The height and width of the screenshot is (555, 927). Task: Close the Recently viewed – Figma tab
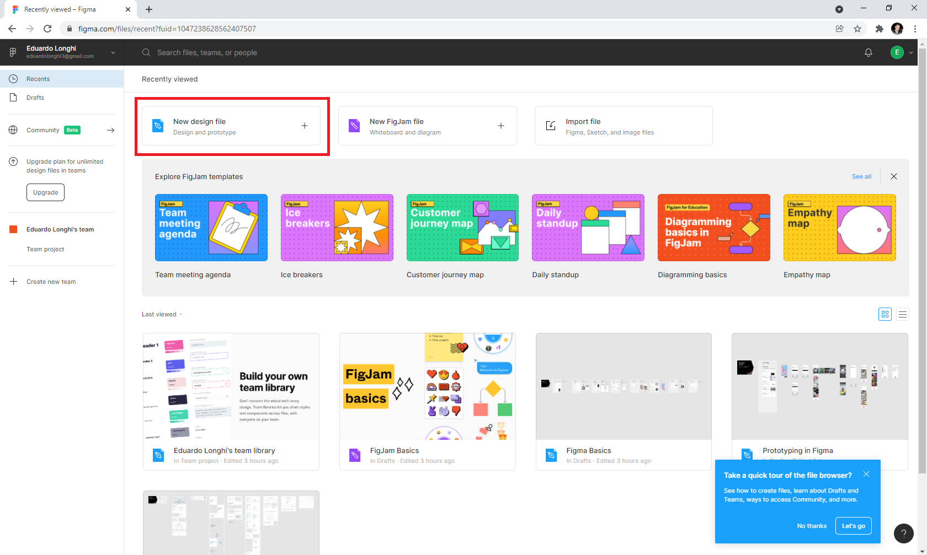128,9
